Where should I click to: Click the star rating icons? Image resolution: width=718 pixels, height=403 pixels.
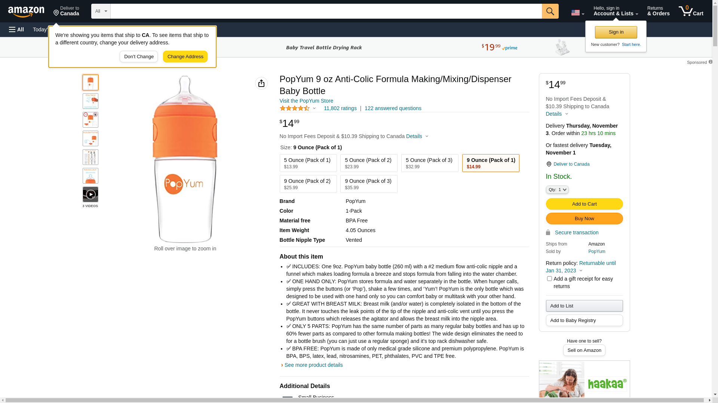coord(295,108)
